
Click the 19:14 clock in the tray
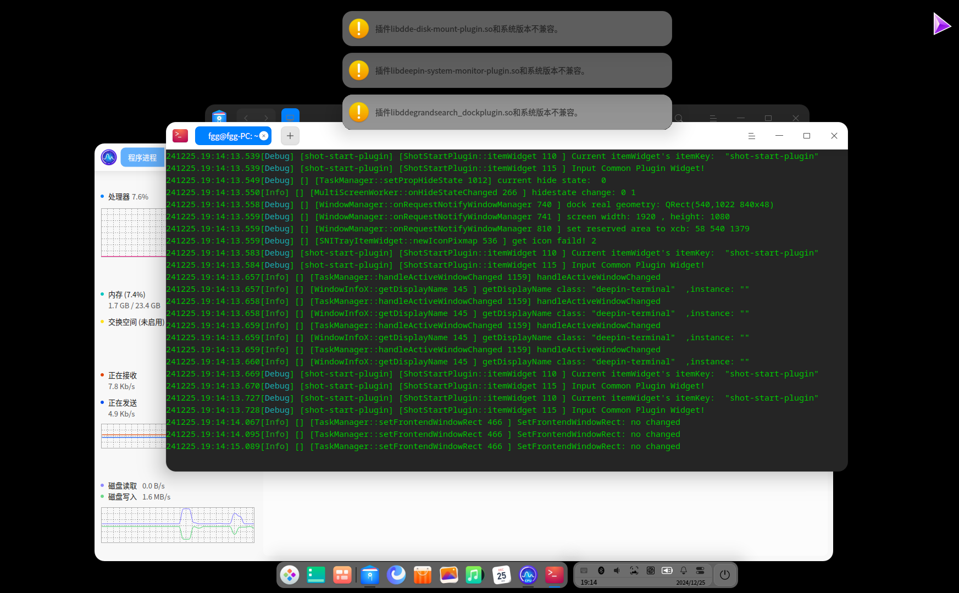[589, 583]
